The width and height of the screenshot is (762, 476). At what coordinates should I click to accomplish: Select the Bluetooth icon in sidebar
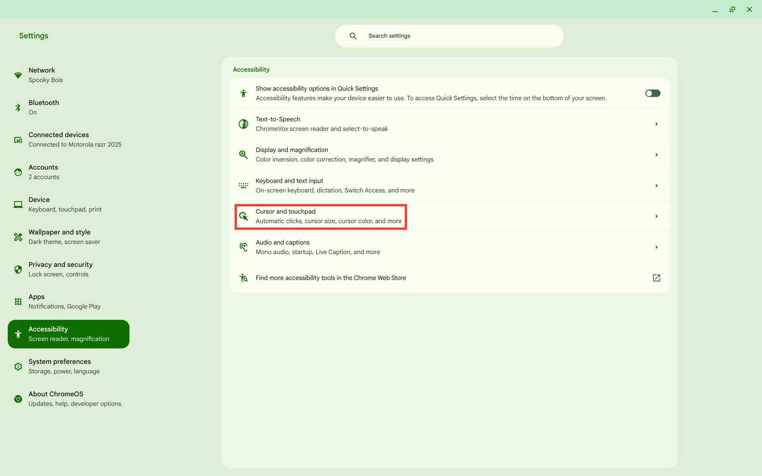18,107
